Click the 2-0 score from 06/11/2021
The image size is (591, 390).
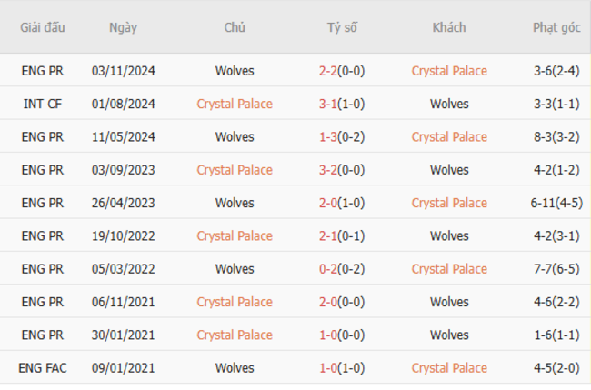342,302
